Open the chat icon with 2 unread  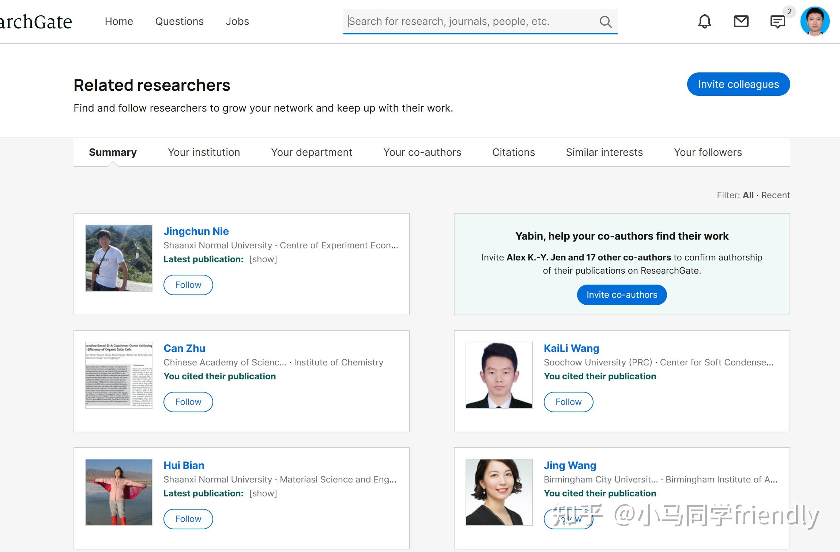[777, 21]
